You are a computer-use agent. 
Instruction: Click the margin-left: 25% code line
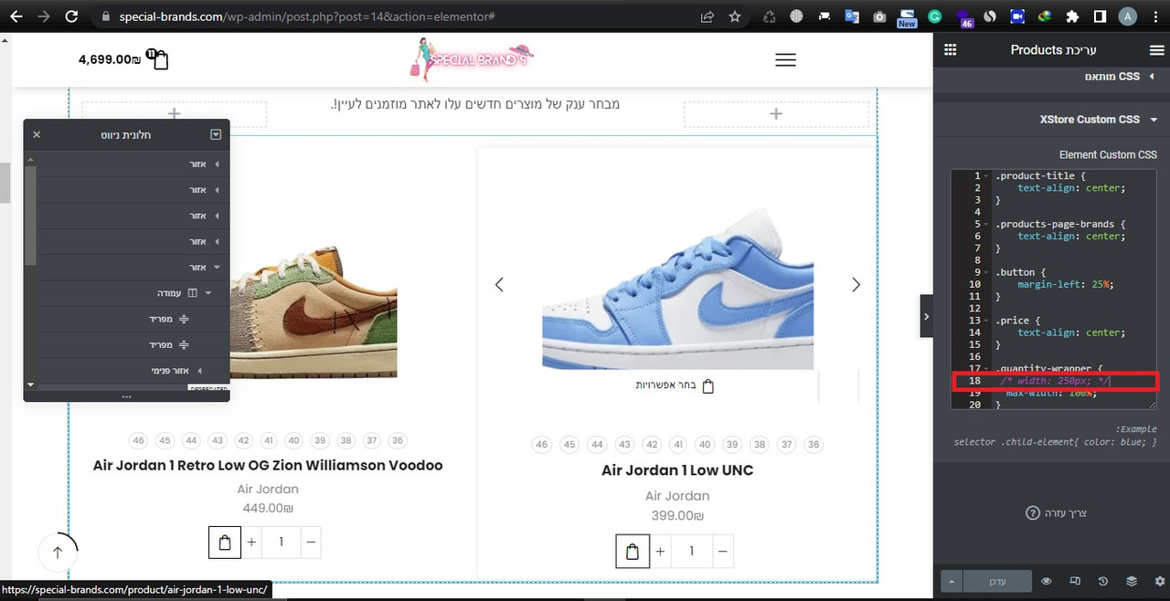[x=1065, y=284]
